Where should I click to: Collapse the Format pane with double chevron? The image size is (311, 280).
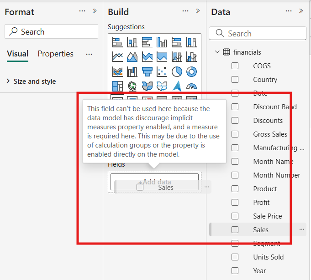[x=95, y=10]
